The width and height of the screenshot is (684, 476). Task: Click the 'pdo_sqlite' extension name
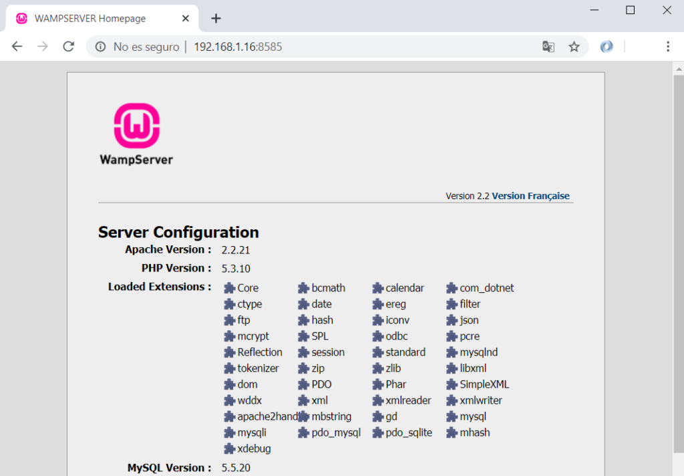[409, 433]
